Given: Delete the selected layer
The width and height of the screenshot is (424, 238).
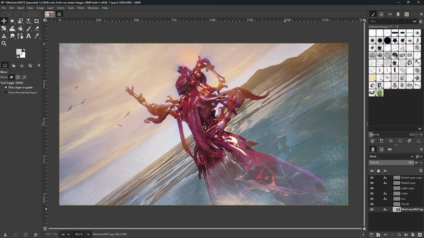Looking at the screenshot, I should [x=419, y=235].
